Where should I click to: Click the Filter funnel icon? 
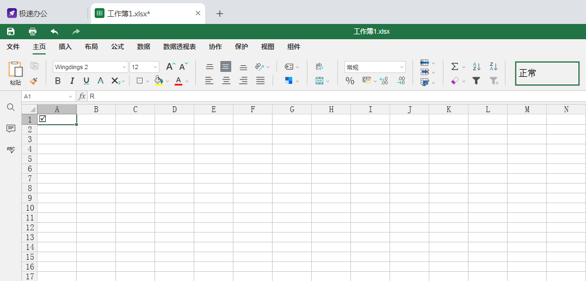coord(476,81)
